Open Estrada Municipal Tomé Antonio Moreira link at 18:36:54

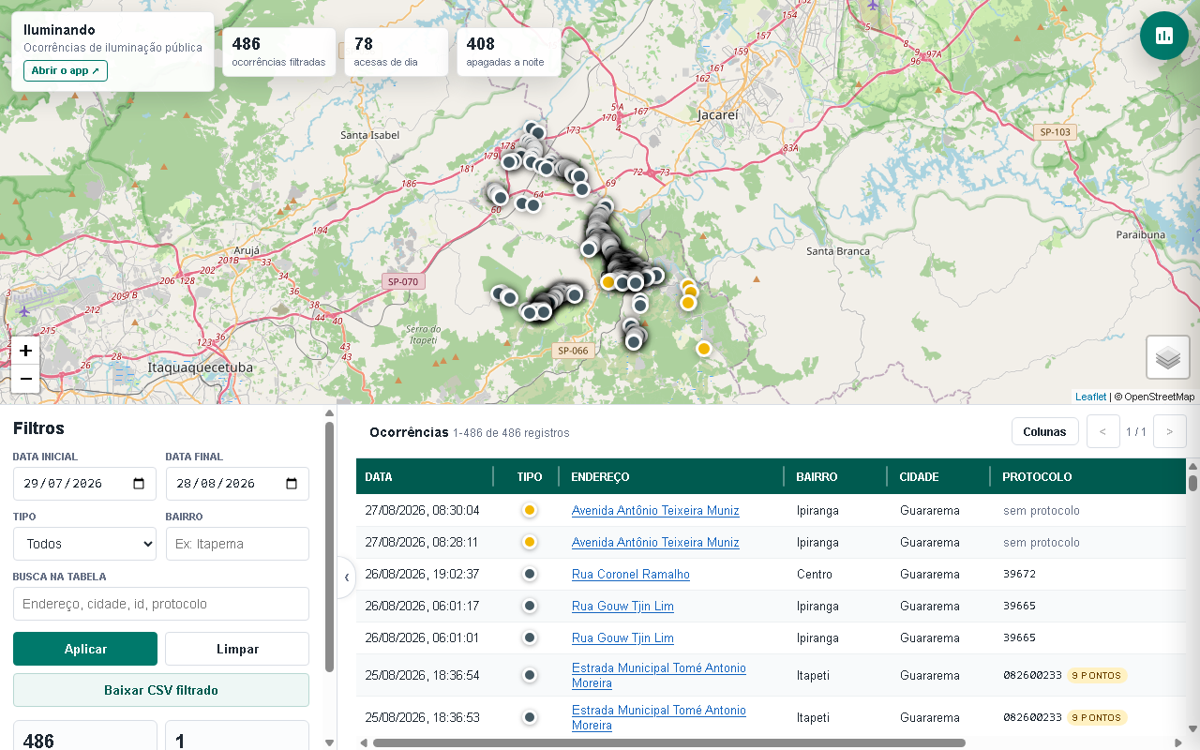659,675
